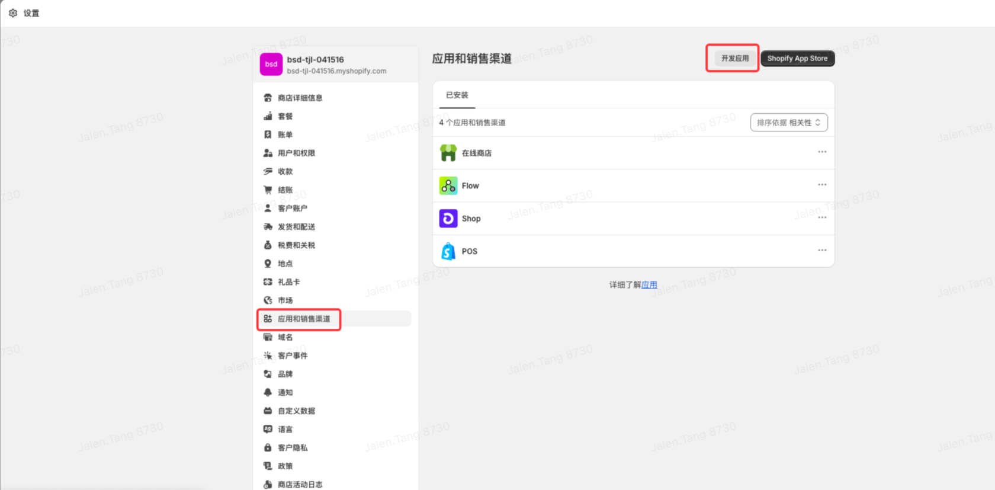Open 商店详细信息 in settings sidebar
Screen dimensions: 995x490
tap(300, 98)
